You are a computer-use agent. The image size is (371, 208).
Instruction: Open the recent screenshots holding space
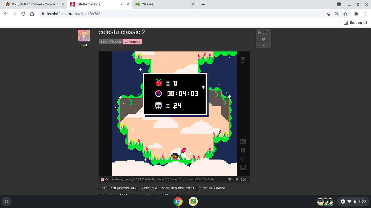325,201
